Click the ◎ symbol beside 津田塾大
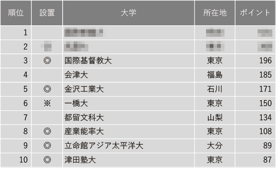This screenshot has width=276, height=193. [47, 160]
